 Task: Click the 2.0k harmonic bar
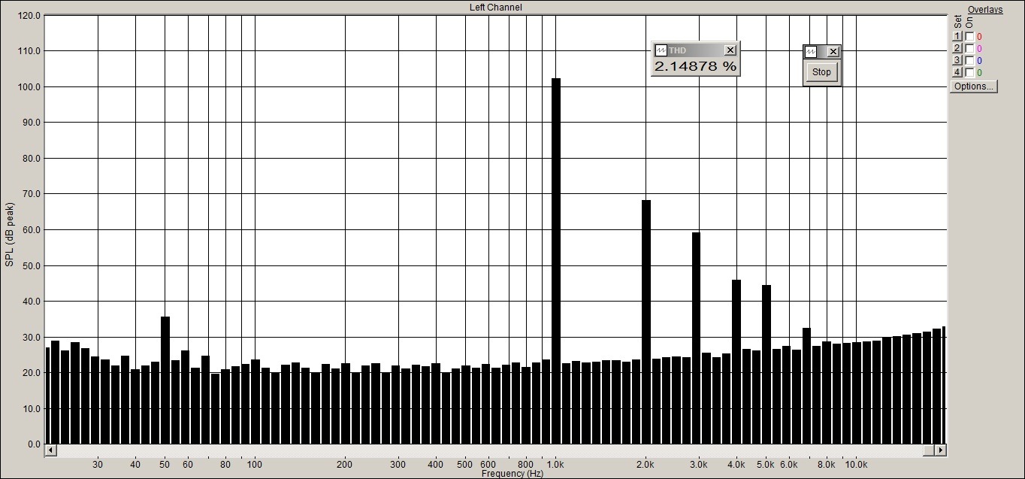tap(646, 322)
